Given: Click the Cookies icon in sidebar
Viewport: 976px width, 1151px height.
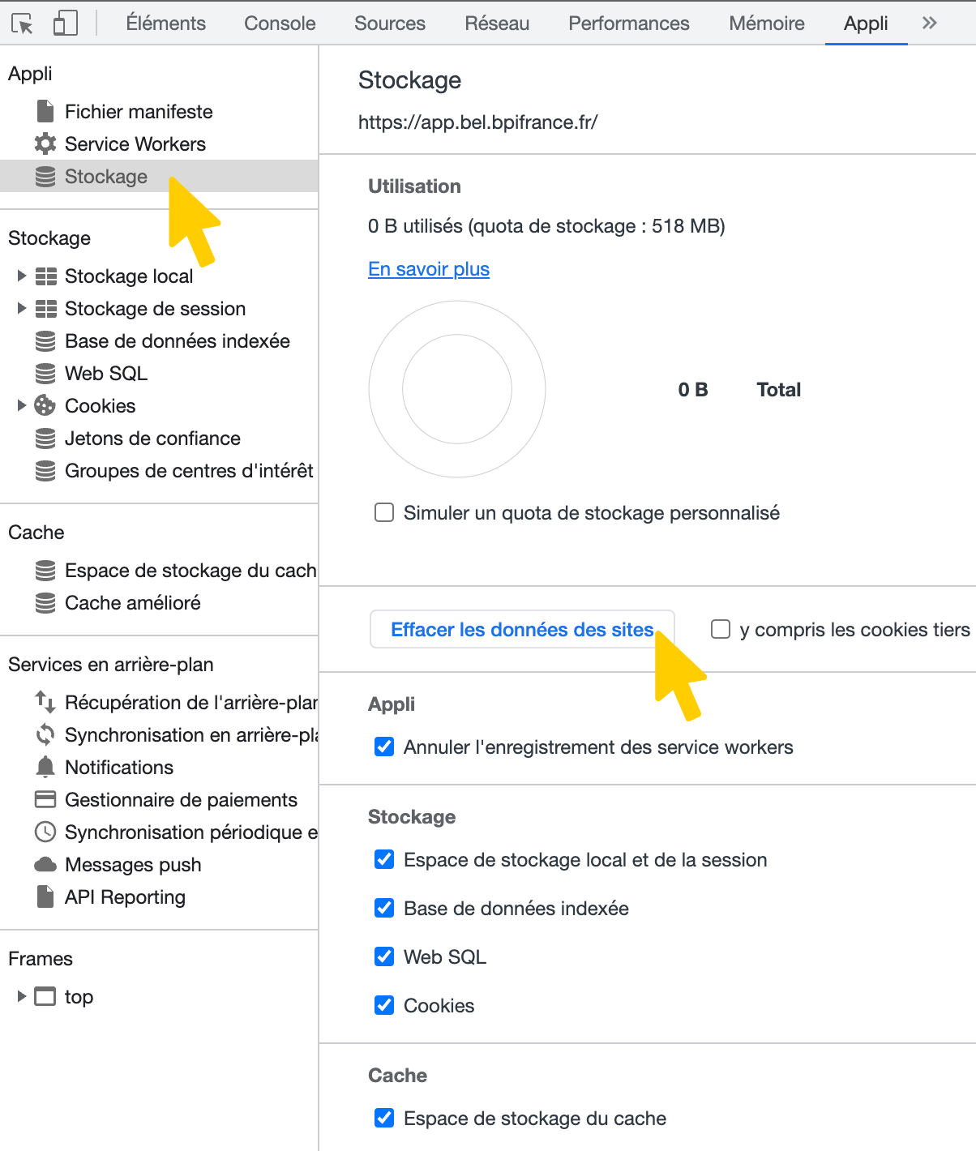Looking at the screenshot, I should coord(45,405).
